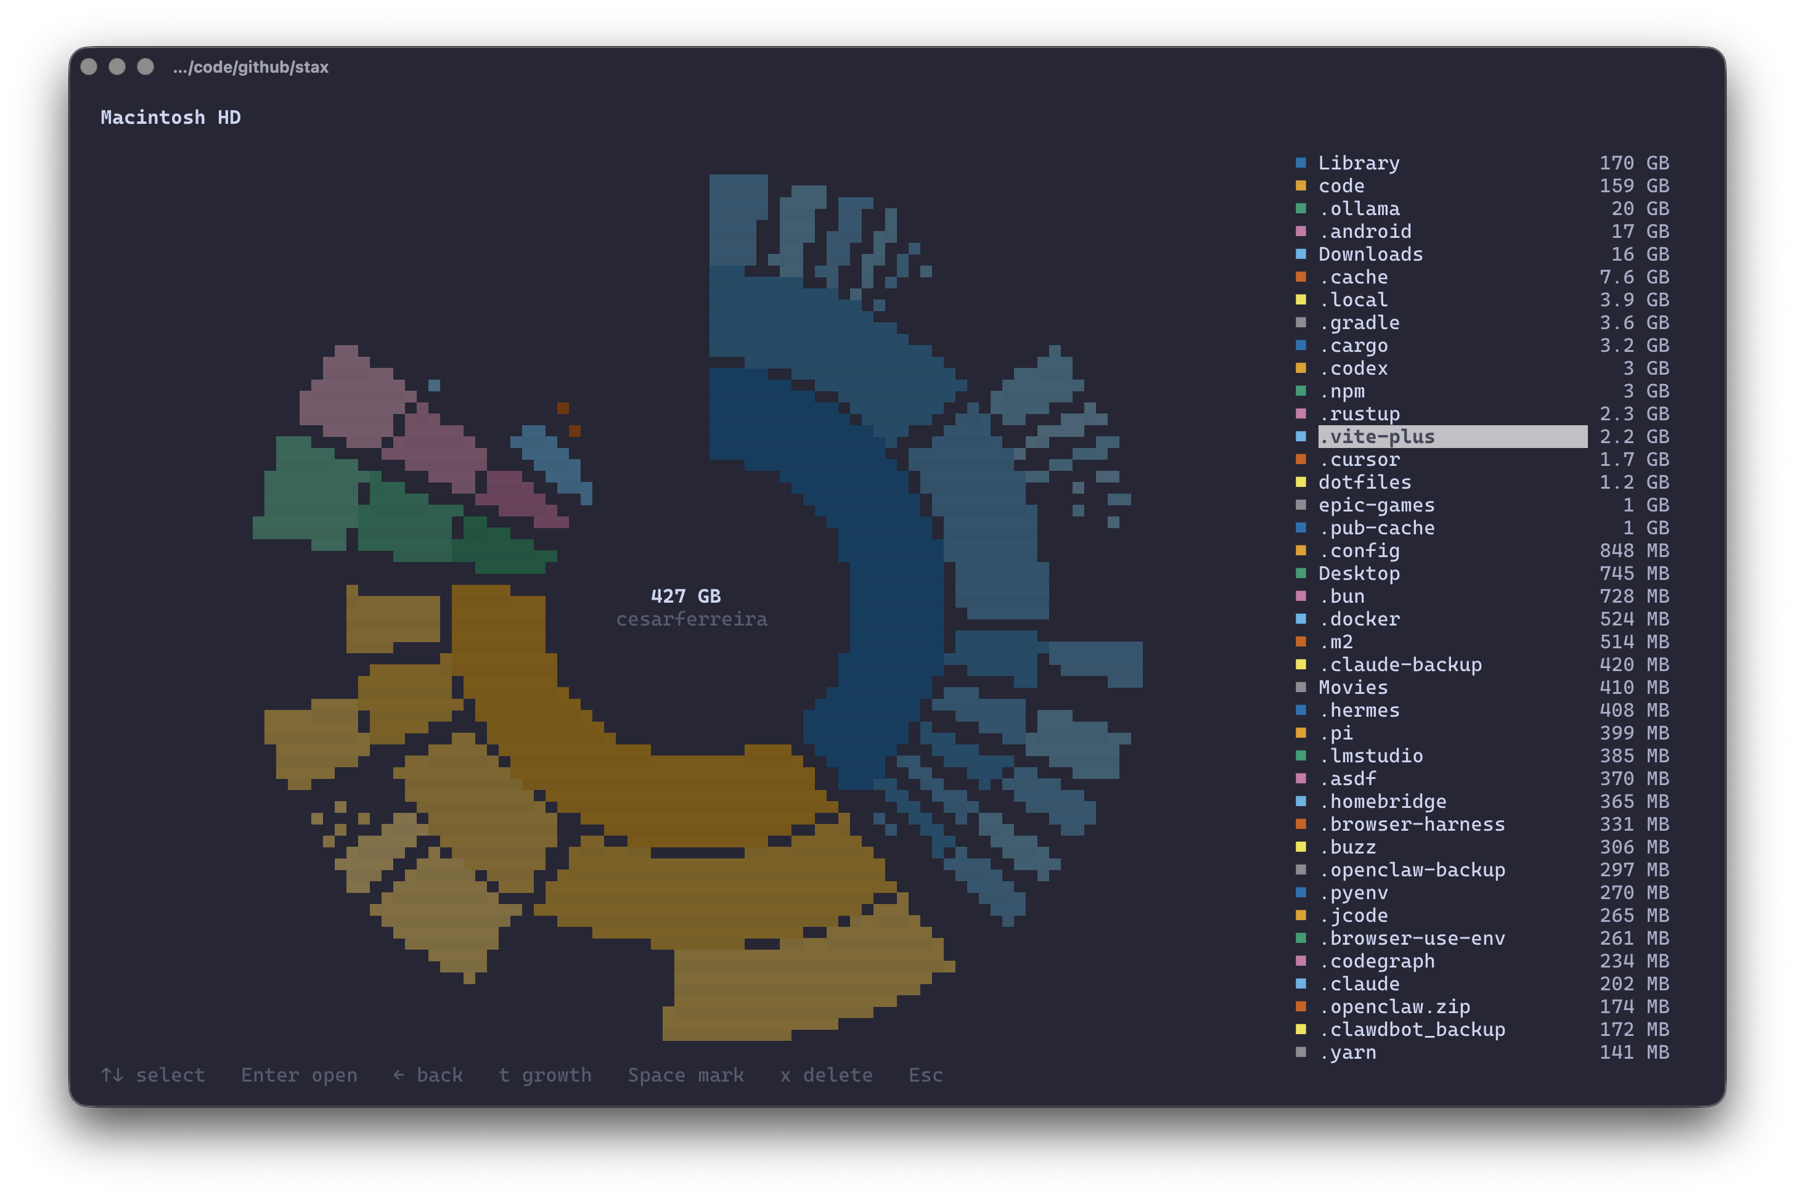The image size is (1795, 1198).
Task: Click the 'x delete' hint
Action: click(x=826, y=1075)
